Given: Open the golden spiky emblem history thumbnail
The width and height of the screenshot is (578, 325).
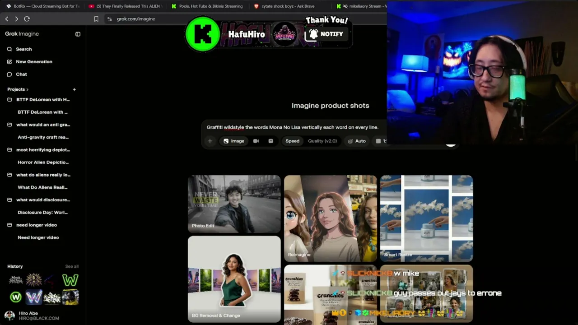Looking at the screenshot, I should click(34, 280).
